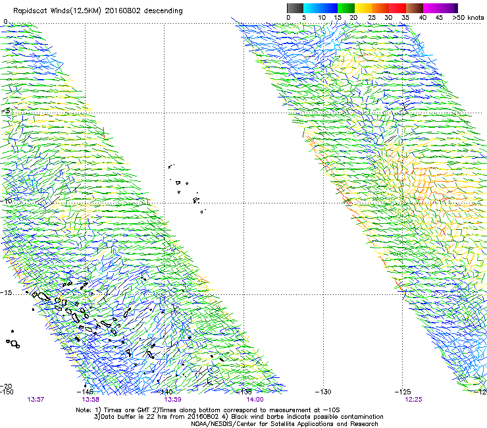Click the '-140' longitude axis label
The width and height of the screenshot is (487, 428).
165,392
